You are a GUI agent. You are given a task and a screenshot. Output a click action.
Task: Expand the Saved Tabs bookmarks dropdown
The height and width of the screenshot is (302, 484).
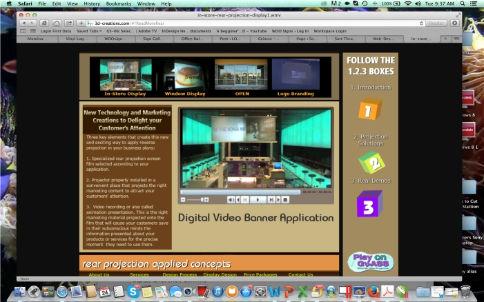(x=89, y=31)
